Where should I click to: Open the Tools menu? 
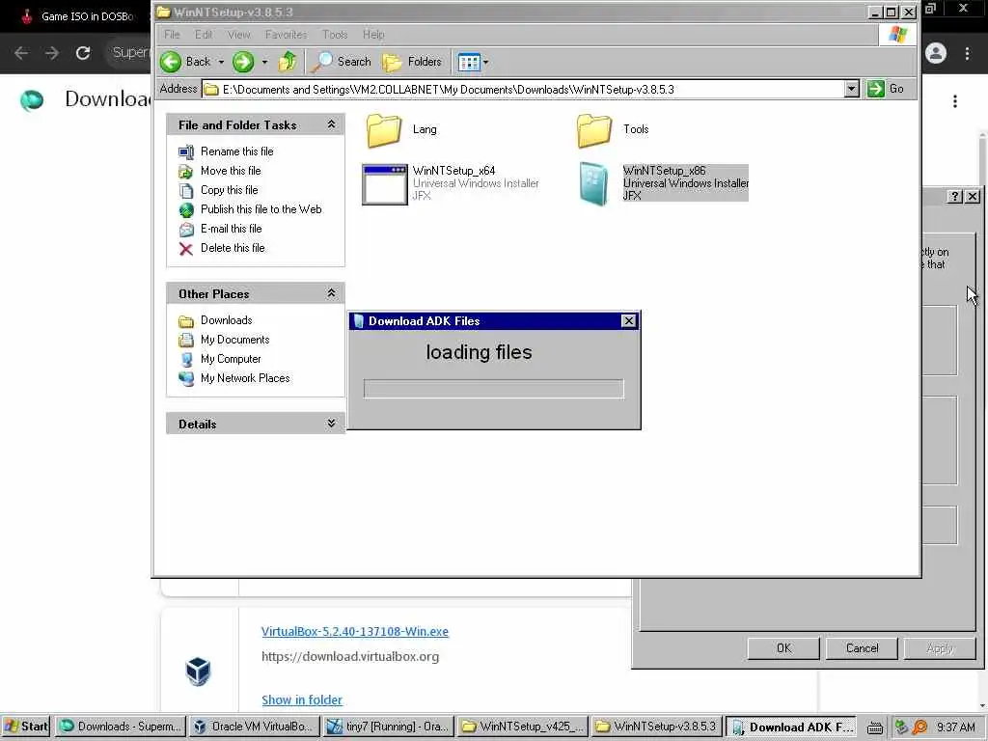coord(335,35)
